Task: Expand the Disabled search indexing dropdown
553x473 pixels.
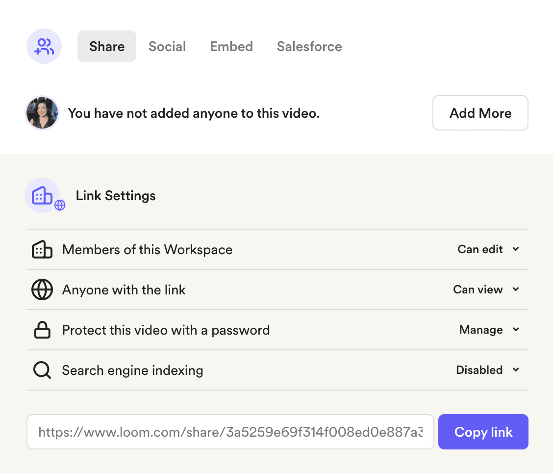Action: point(487,370)
